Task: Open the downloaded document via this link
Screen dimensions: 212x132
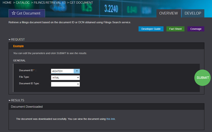Action: (x=111, y=119)
